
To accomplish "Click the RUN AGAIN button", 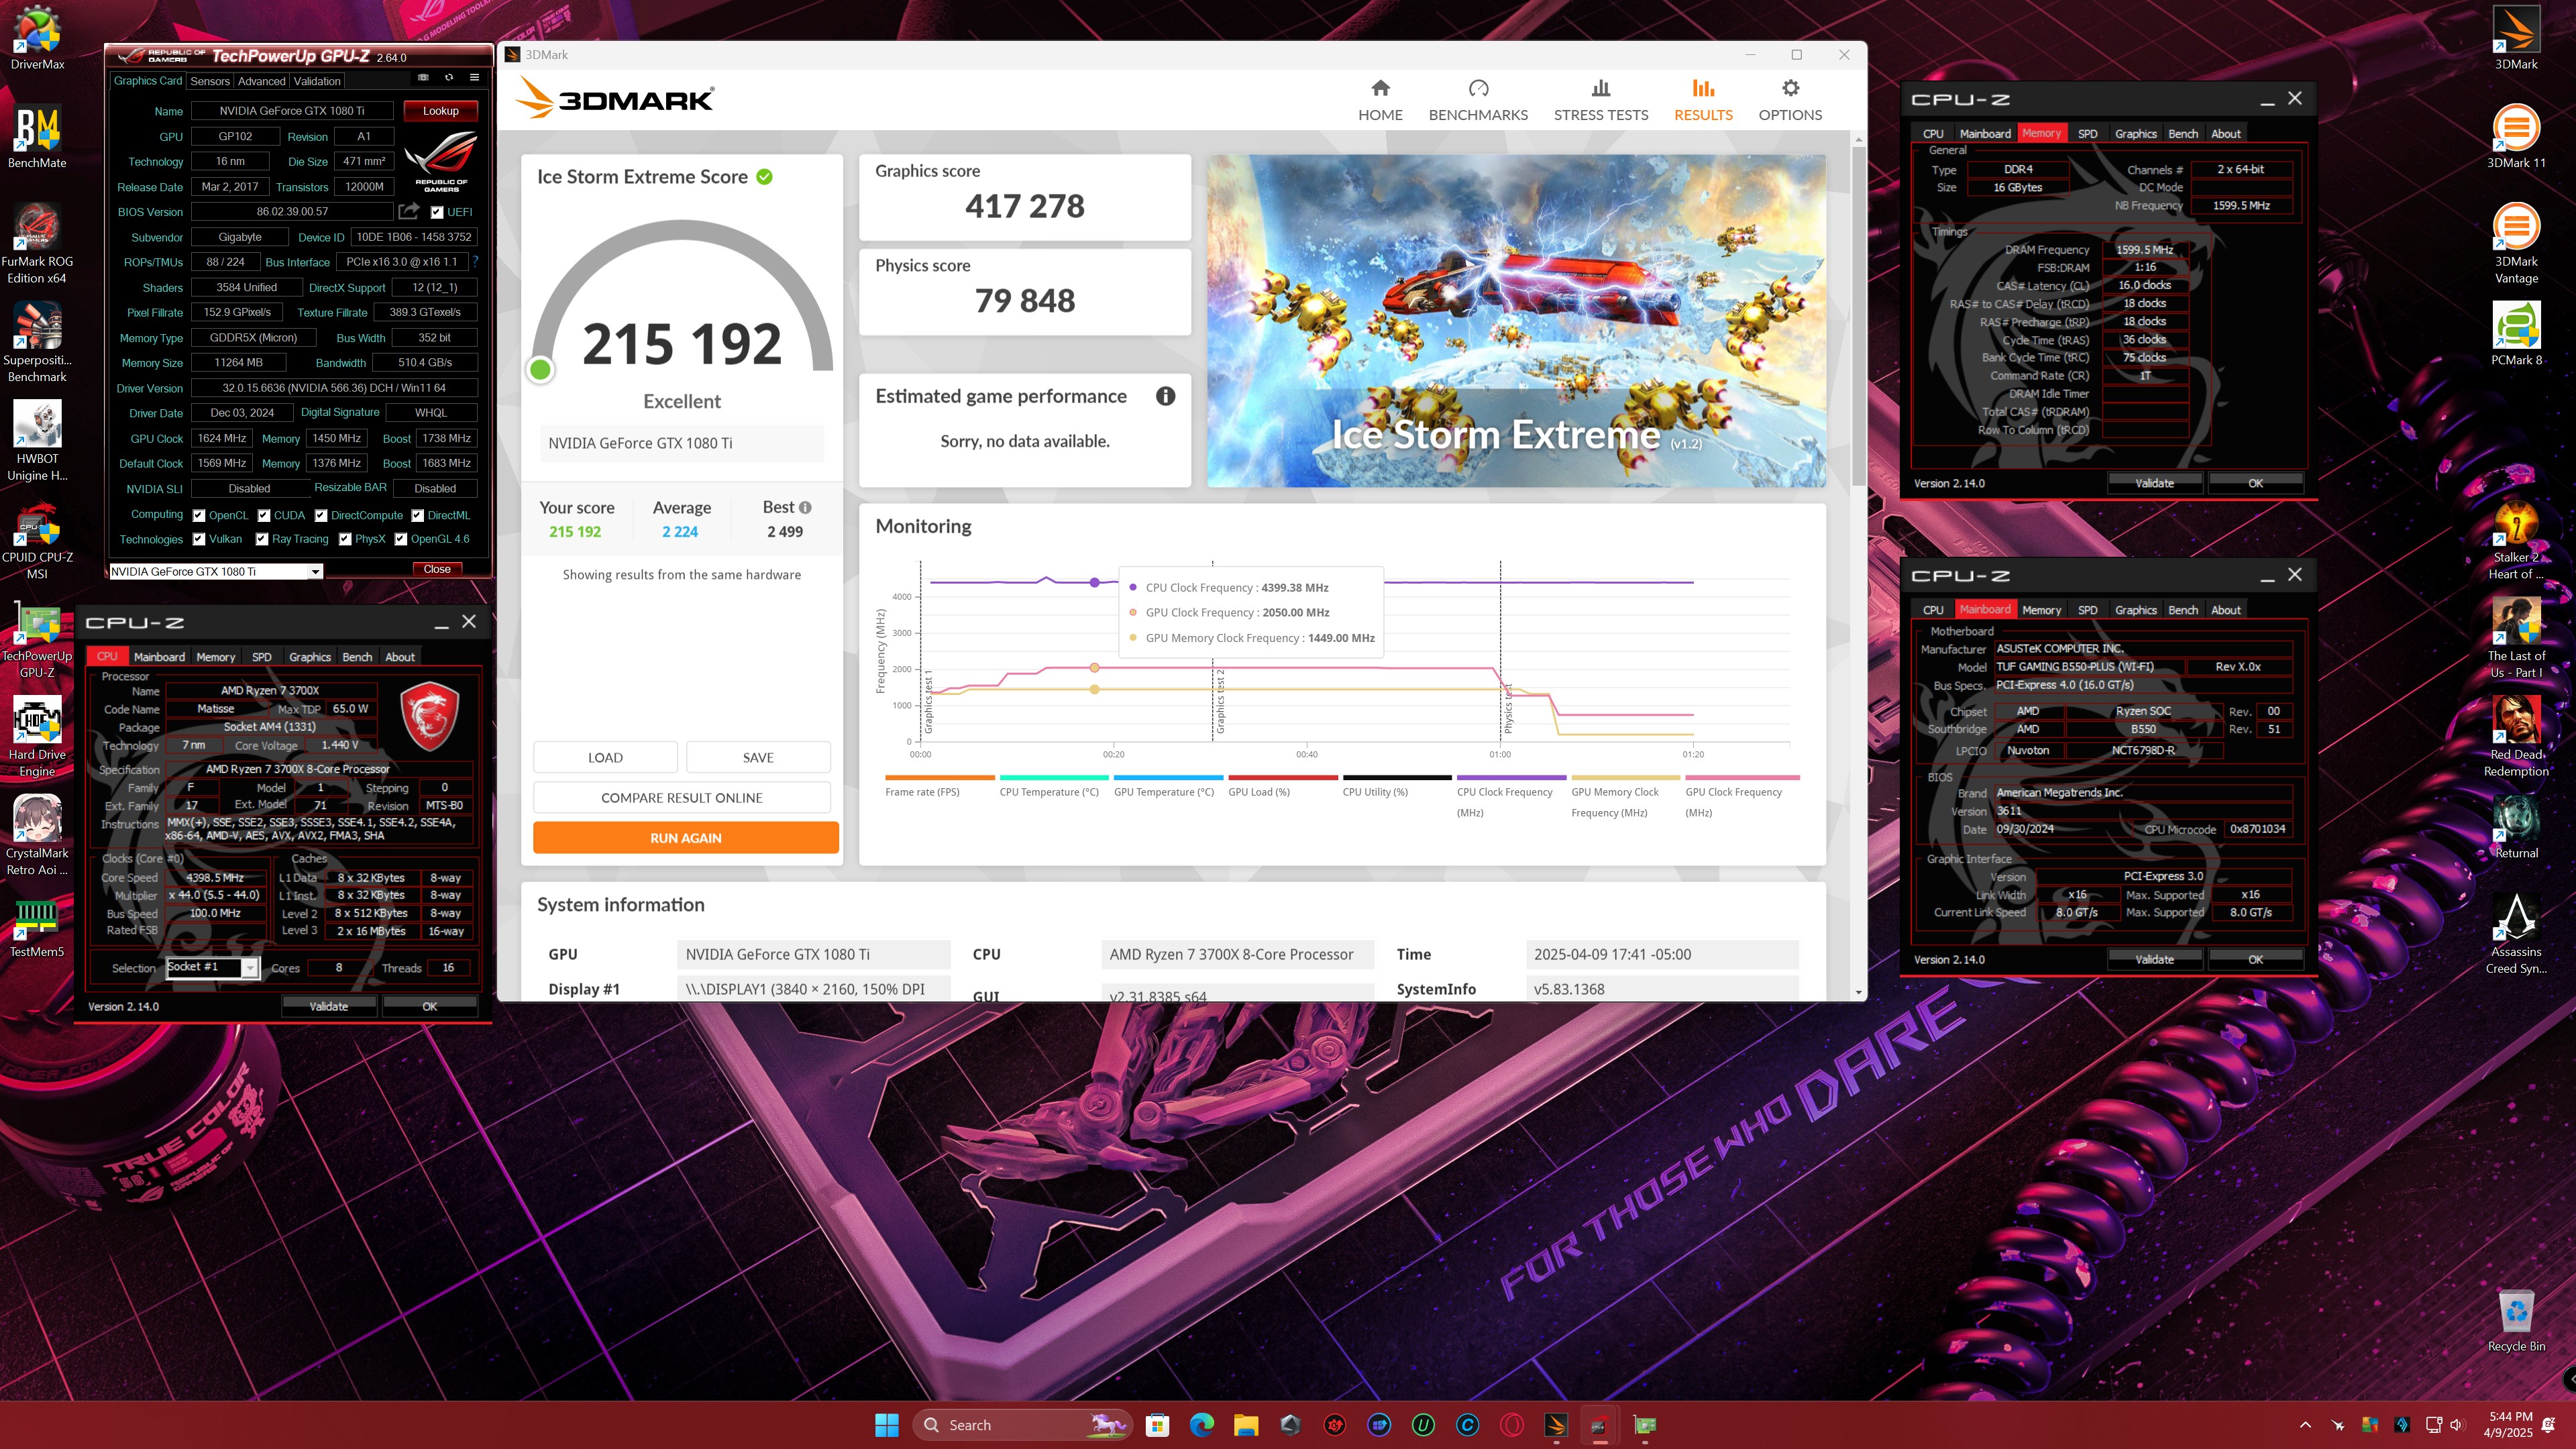I will 685,838.
